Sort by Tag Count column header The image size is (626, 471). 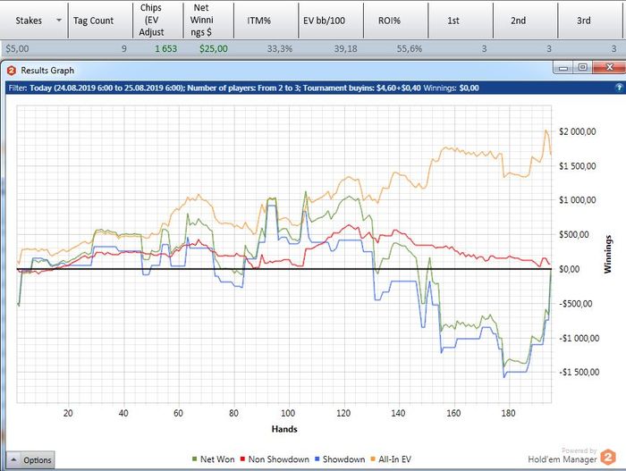point(100,21)
